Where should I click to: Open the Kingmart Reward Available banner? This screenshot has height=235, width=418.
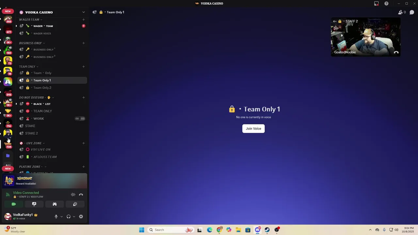45,181
